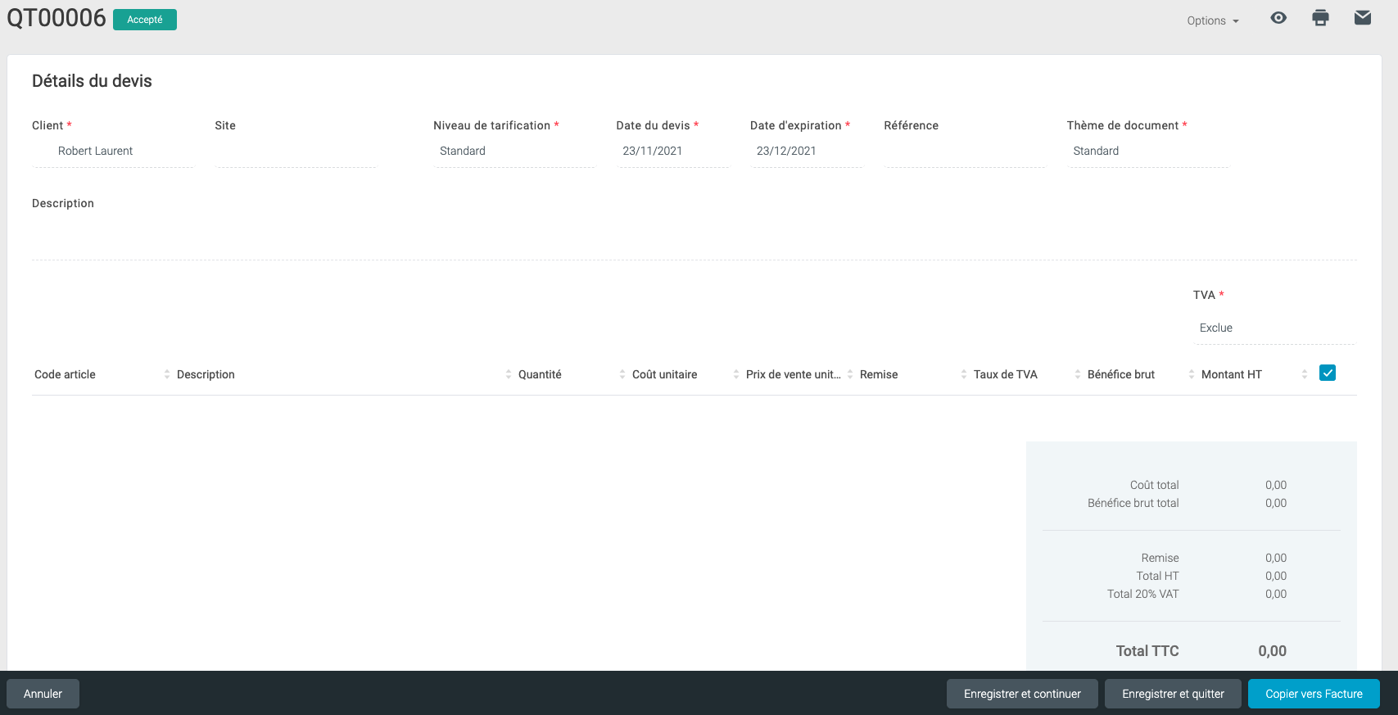Screen dimensions: 1398x715
Task: Sort by Montant HT column arrows
Action: click(x=1305, y=374)
